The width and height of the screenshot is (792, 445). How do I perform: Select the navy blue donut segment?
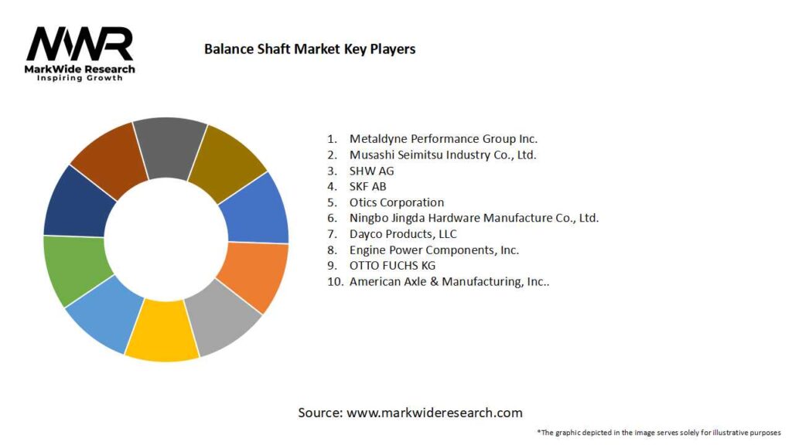77,204
